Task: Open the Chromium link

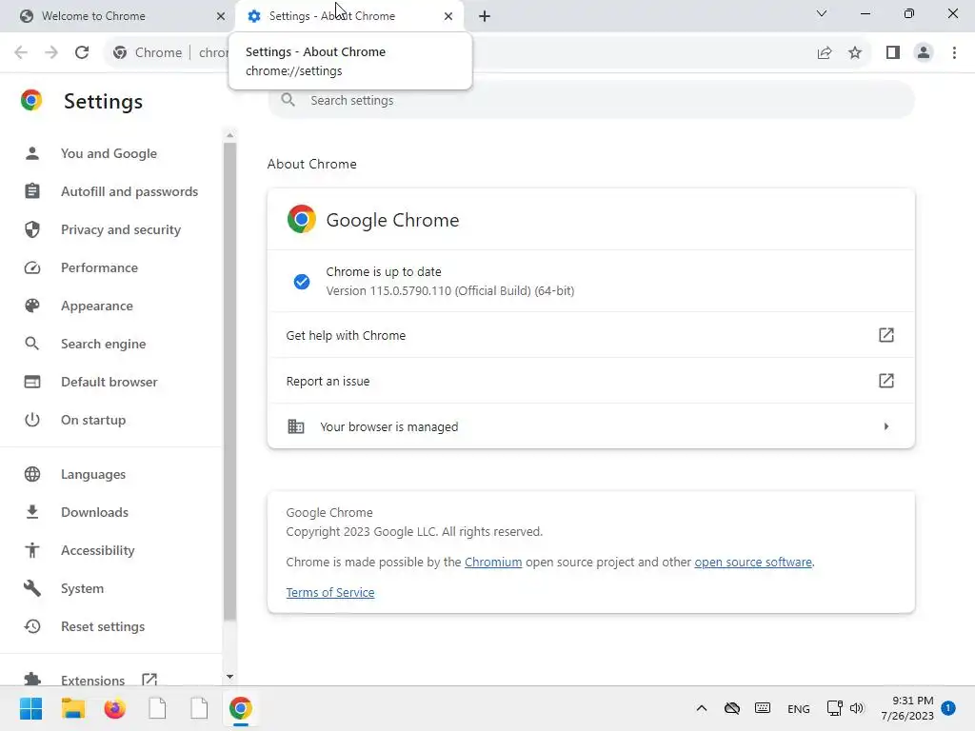Action: point(493,562)
